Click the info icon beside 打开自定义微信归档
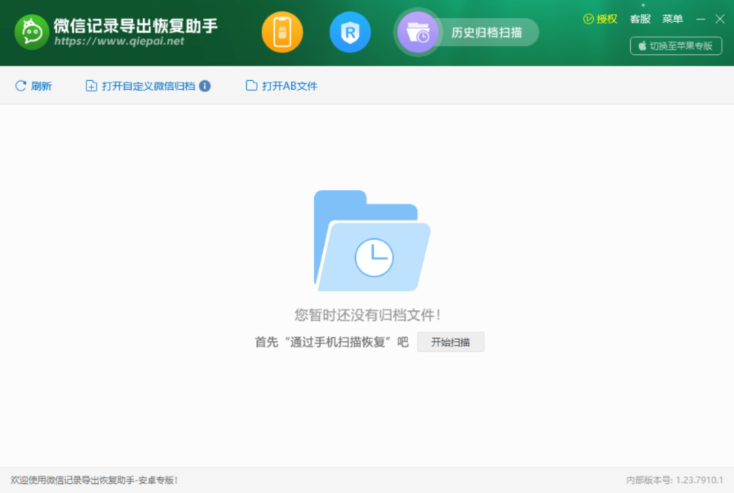Viewport: 734px width, 493px height. (x=205, y=86)
